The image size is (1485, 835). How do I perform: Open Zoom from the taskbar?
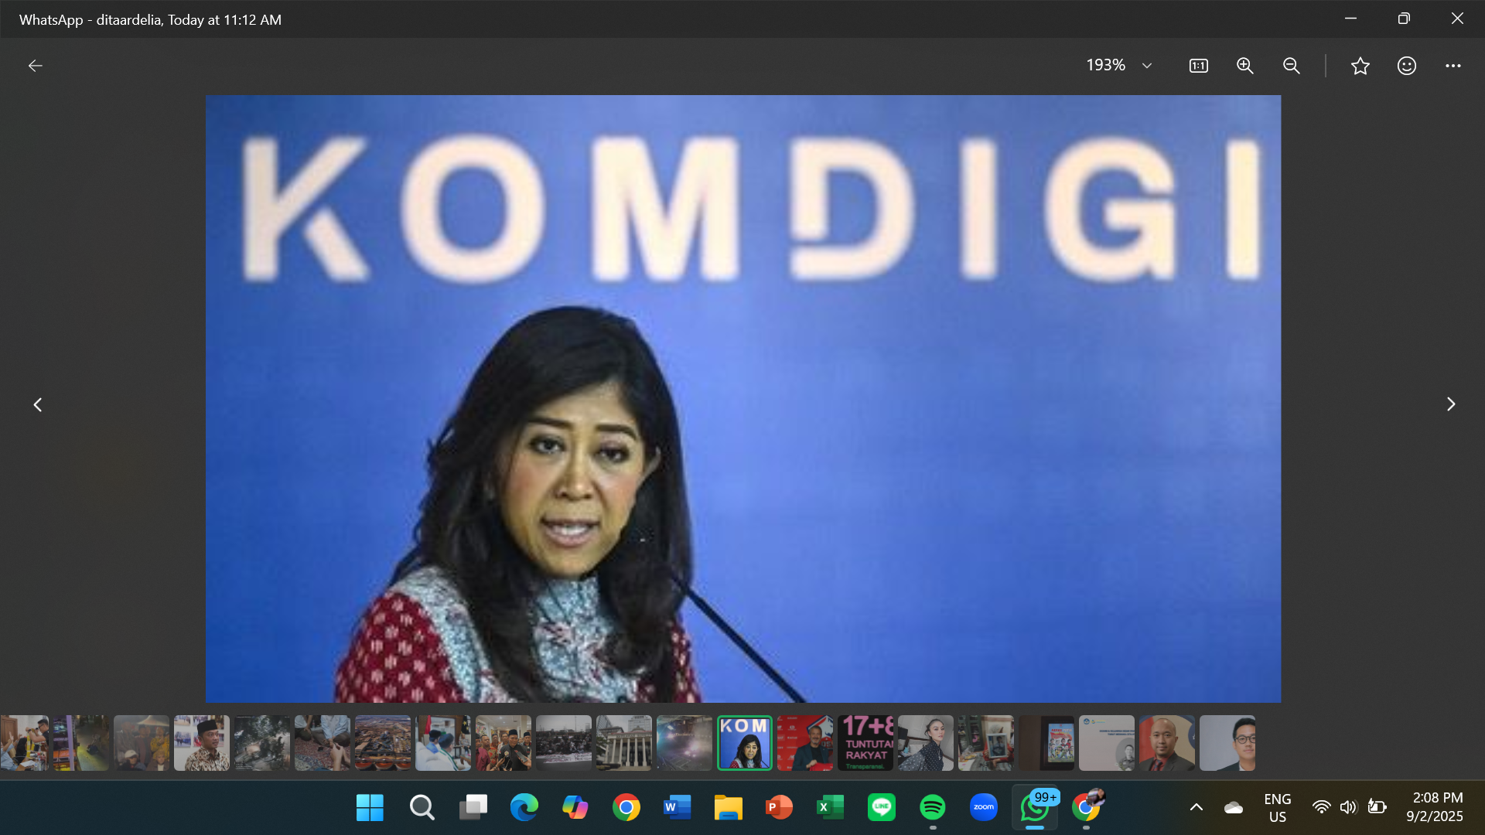tap(983, 807)
